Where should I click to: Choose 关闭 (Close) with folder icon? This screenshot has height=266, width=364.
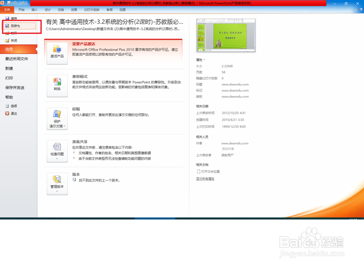[x=11, y=41]
